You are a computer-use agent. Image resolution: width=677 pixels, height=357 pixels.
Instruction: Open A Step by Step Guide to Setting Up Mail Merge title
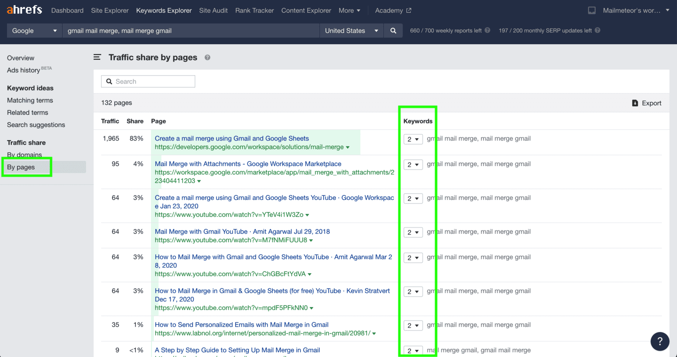238,350
